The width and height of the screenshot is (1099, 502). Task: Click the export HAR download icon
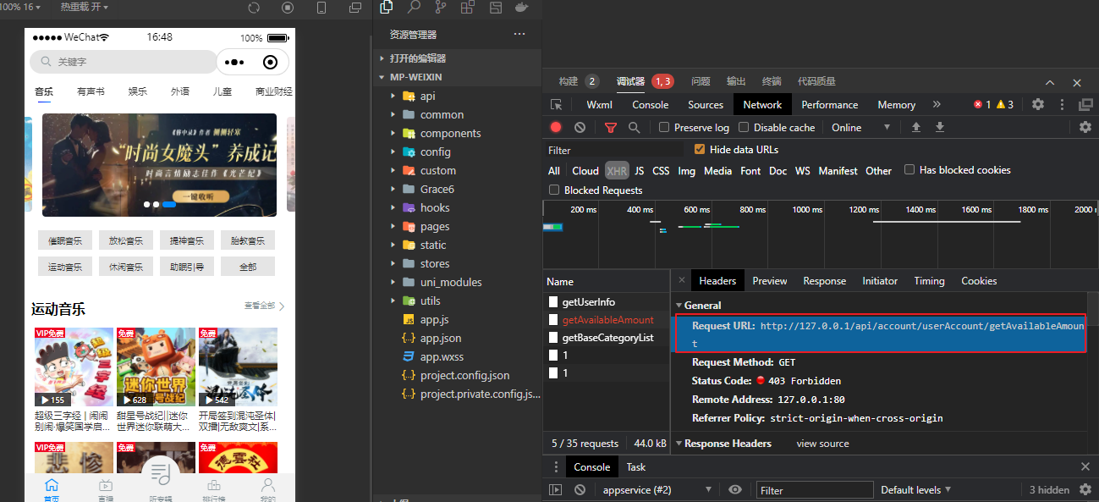click(x=939, y=128)
